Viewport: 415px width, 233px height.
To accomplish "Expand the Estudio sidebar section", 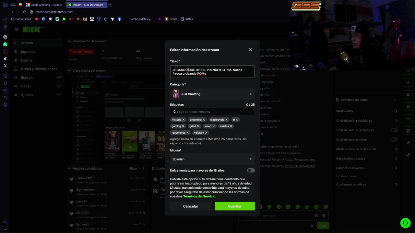I will click(37, 78).
